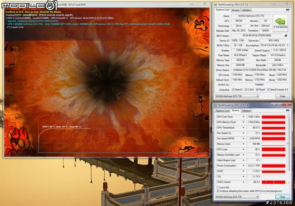Screen dimensions: 295x206
Task: Click the Power Consumption reading 91.2 % TDP
Action: 254,166
